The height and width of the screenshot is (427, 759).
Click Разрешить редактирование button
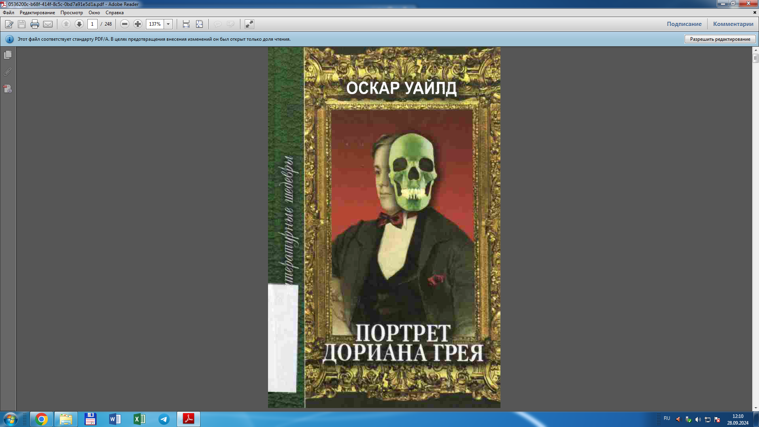[x=720, y=39]
